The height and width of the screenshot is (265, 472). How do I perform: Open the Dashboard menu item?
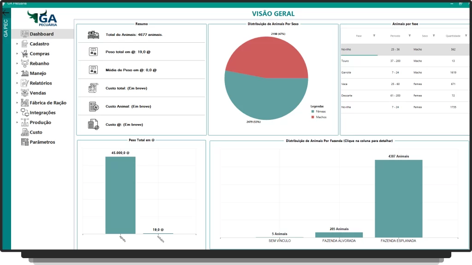(x=41, y=34)
